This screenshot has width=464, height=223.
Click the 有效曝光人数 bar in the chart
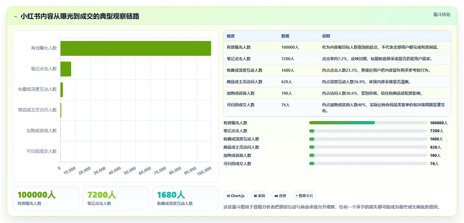[135, 48]
